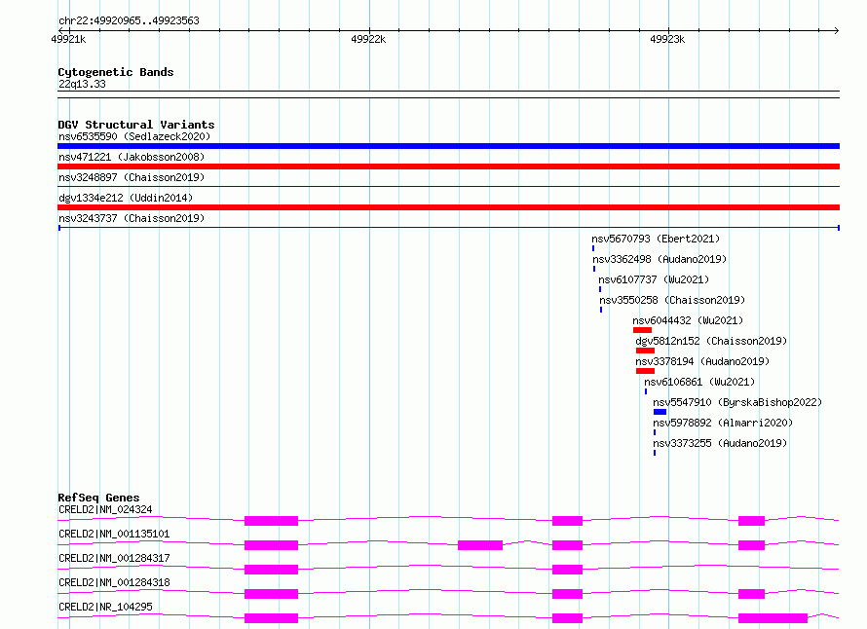The image size is (867, 629).
Task: Select variant label nsv3550258 (Chaisson2019)
Action: pyautogui.click(x=672, y=300)
